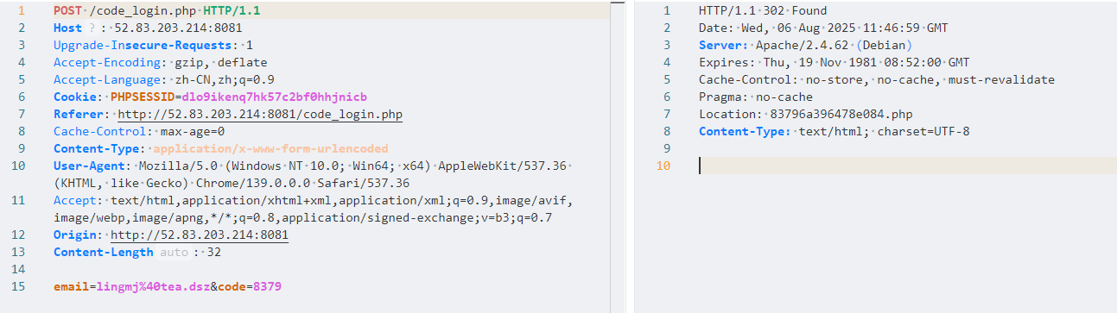Click the Cache-Control max-age=0 header
The image size is (1117, 313).
pos(139,131)
